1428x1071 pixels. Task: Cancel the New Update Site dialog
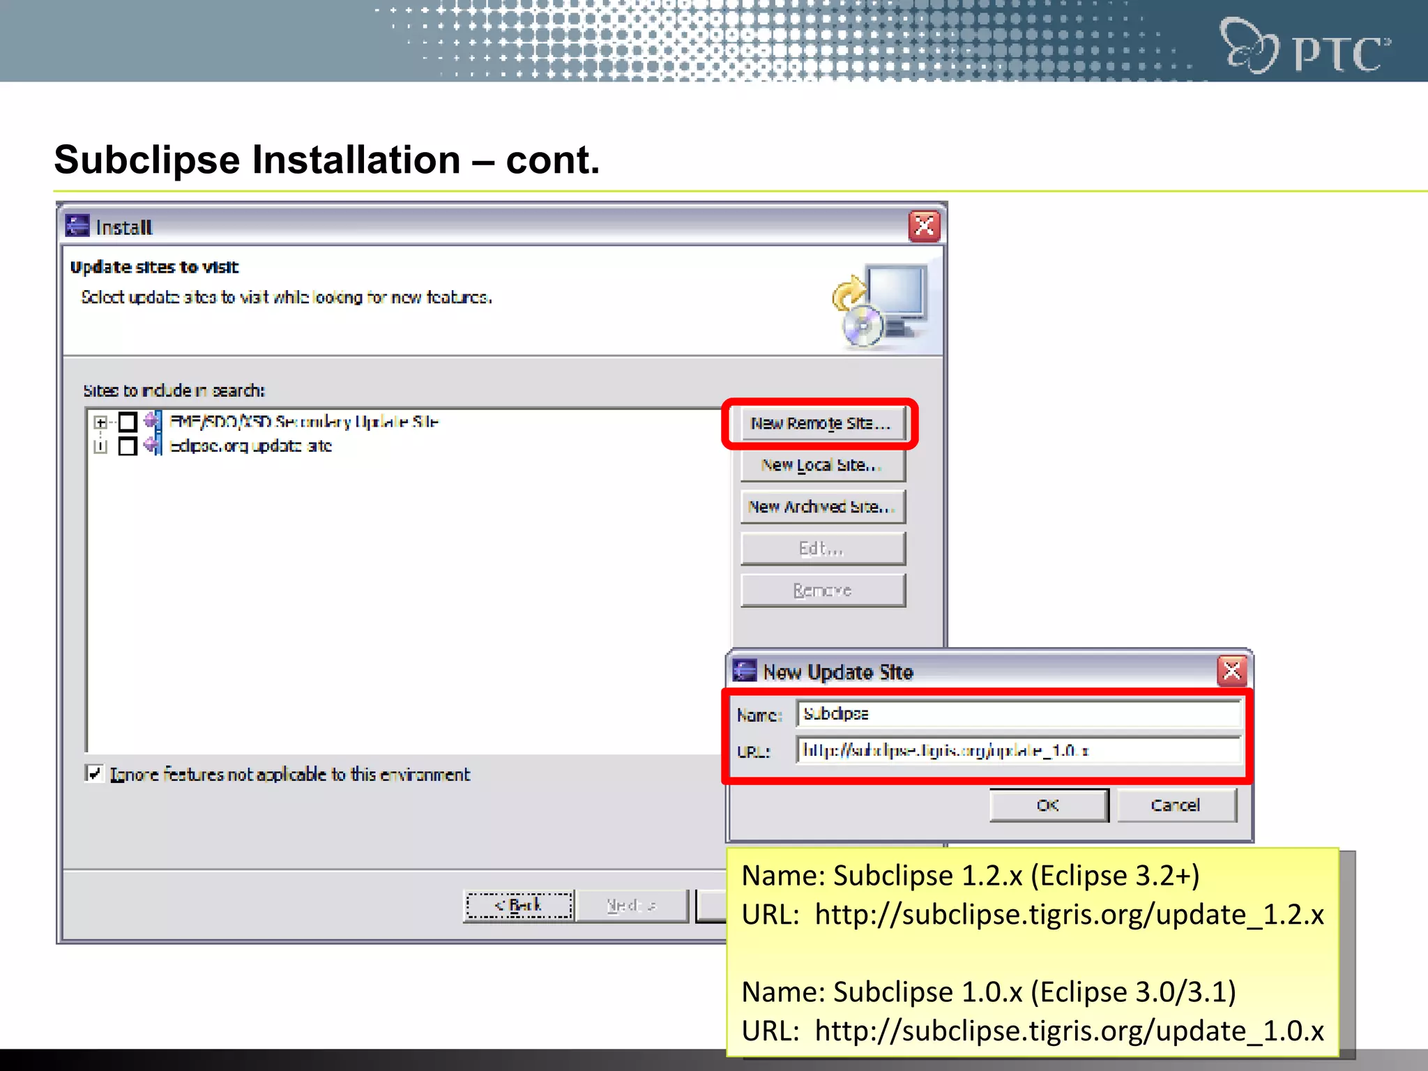(1176, 805)
